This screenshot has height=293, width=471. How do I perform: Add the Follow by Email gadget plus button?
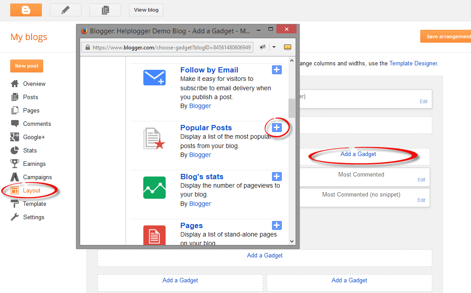click(x=276, y=70)
